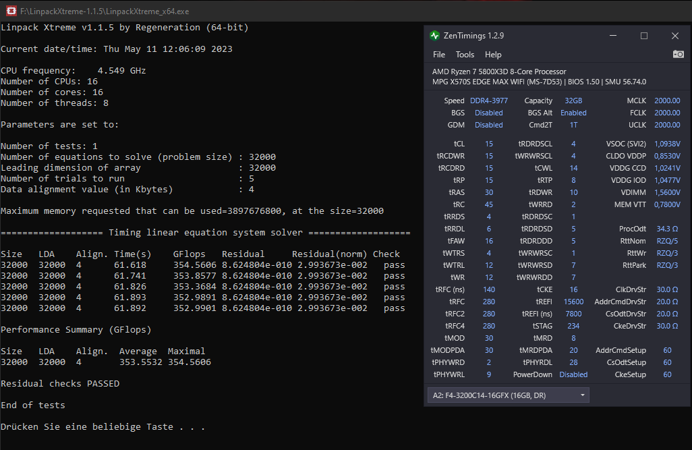
Task: Click the CLDO VDDP 0,8530V value
Action: click(x=667, y=156)
